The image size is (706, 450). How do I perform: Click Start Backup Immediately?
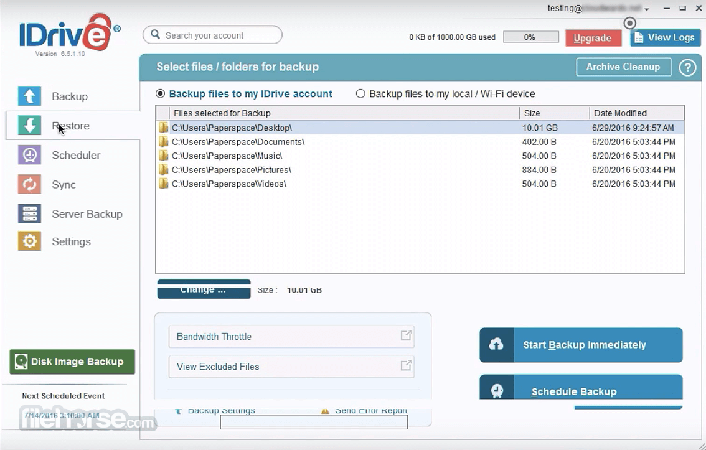pos(581,345)
